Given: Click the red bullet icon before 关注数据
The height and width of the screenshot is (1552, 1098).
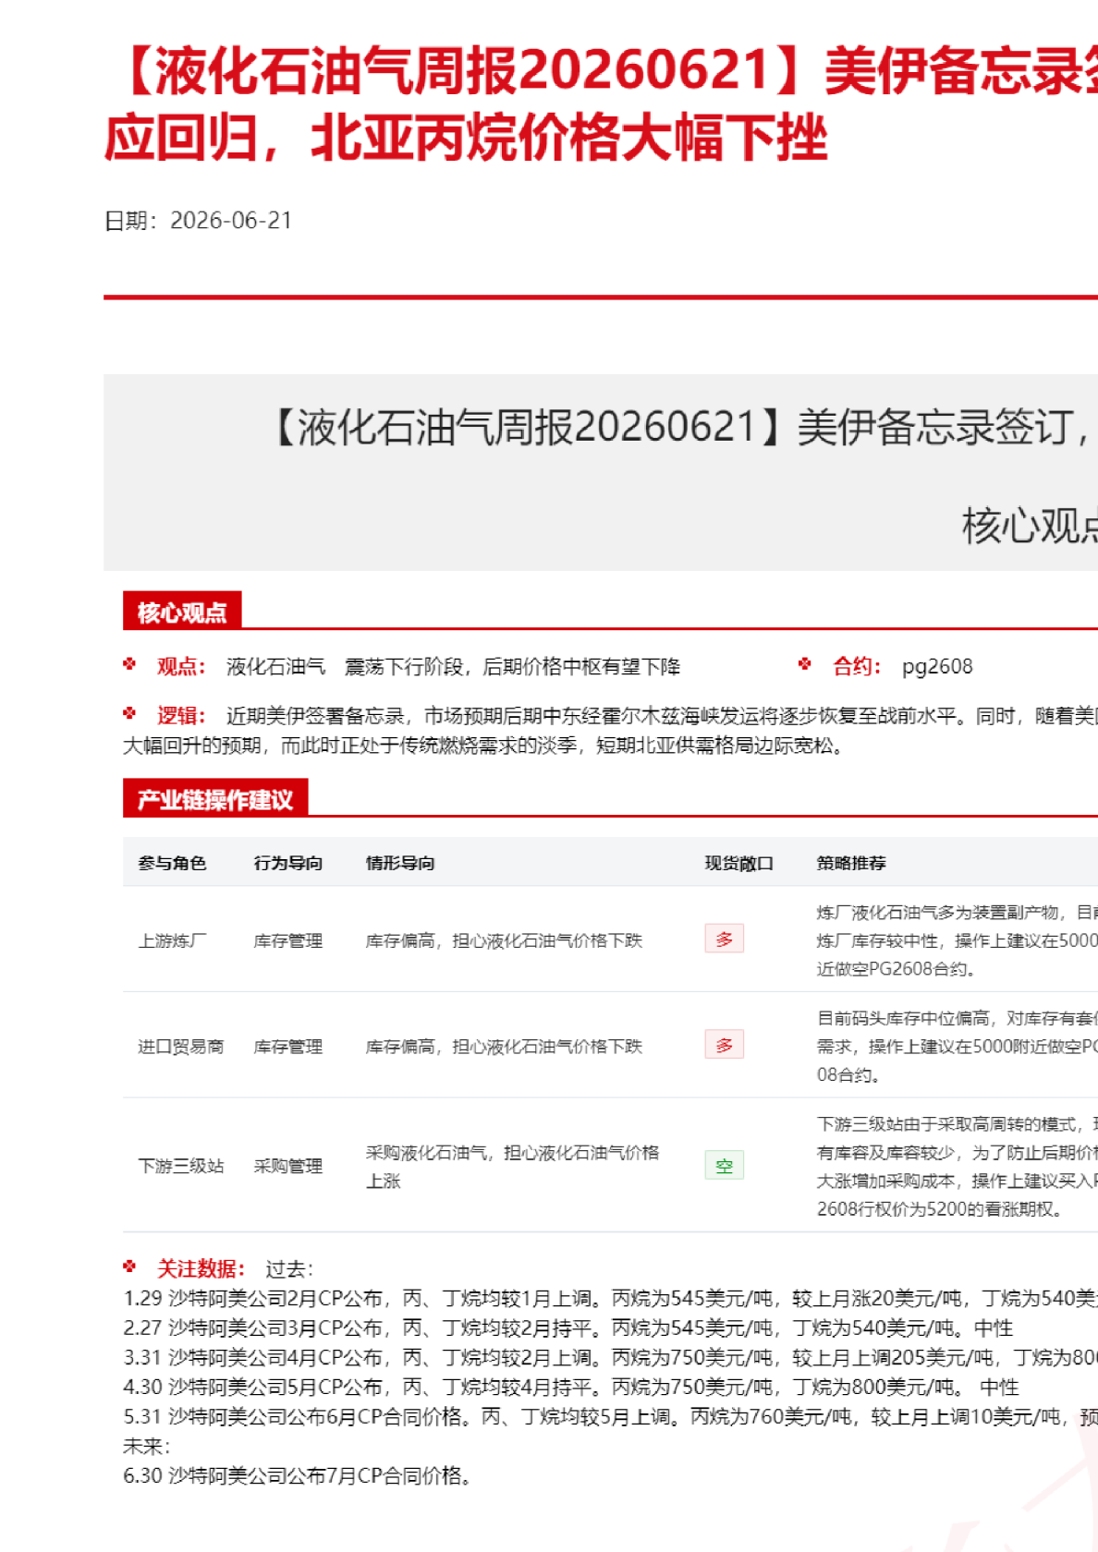Looking at the screenshot, I should coord(129,1267).
